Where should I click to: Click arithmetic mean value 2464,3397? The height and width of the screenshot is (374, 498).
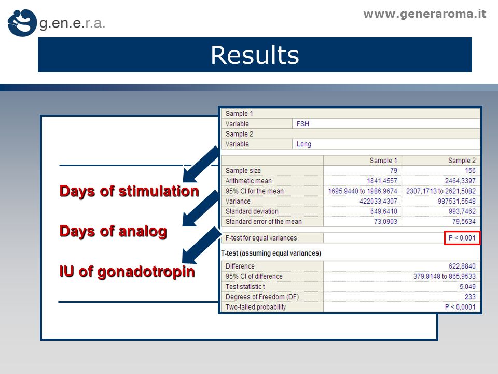pos(460,181)
